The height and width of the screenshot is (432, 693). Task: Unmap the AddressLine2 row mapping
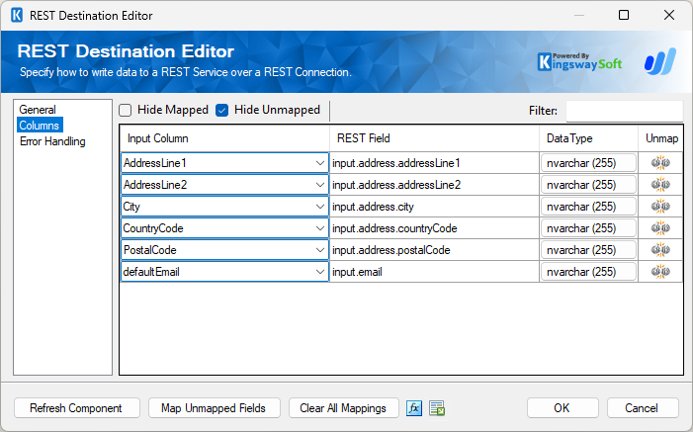(660, 185)
